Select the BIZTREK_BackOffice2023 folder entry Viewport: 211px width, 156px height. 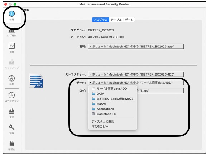click(112, 99)
